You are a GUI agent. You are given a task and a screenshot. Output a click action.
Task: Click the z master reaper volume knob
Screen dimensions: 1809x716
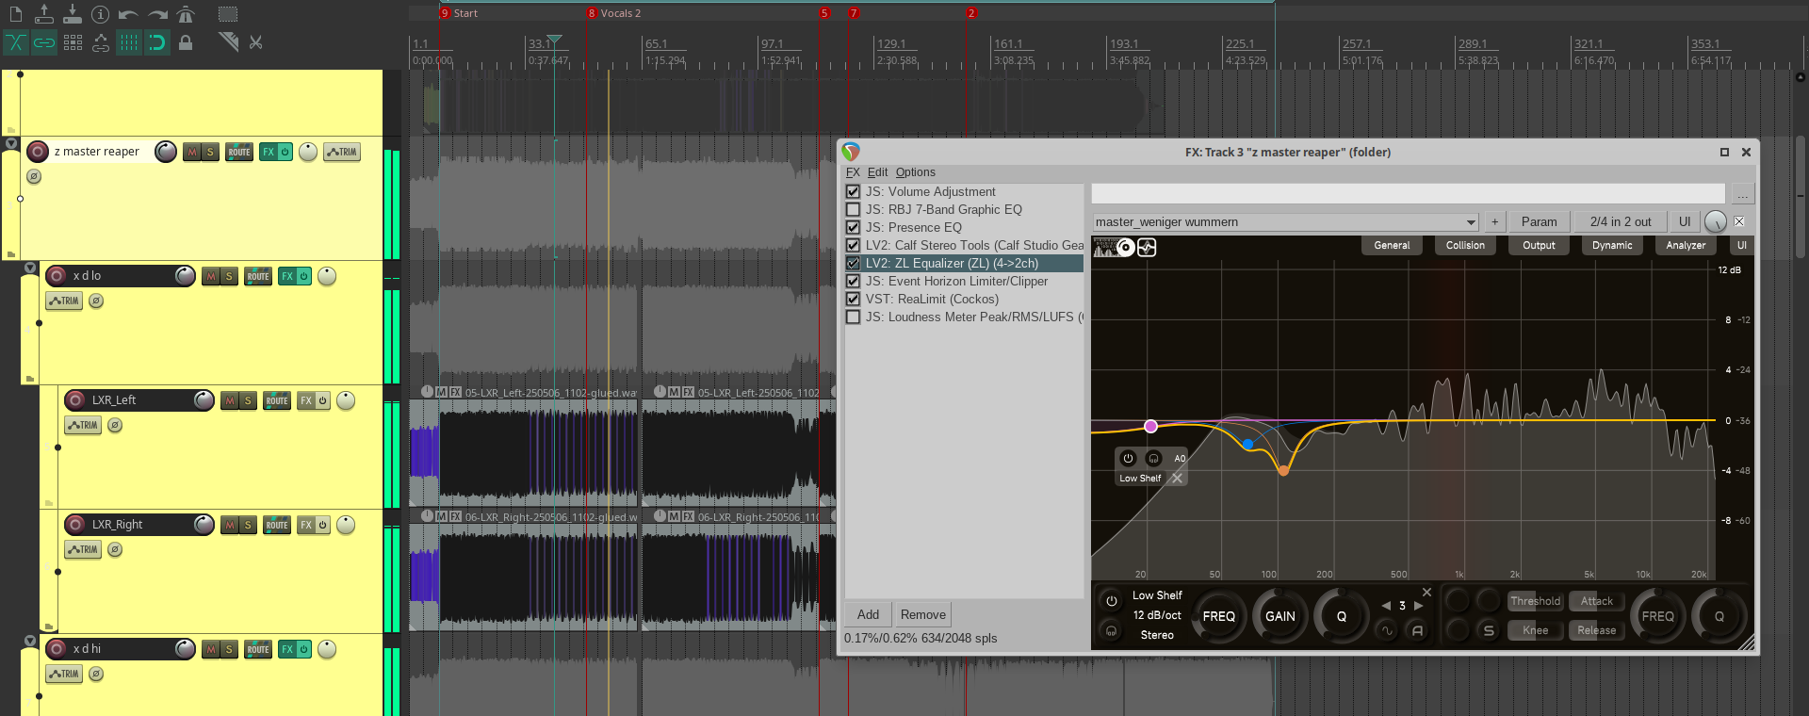[x=165, y=152]
